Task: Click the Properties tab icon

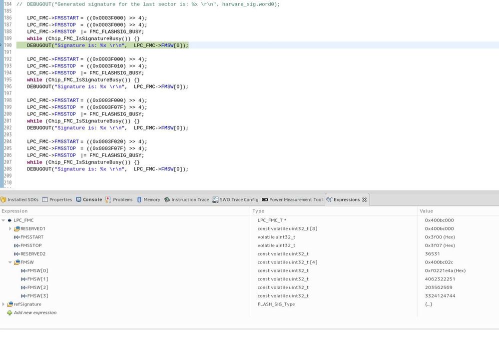Action: (x=45, y=199)
